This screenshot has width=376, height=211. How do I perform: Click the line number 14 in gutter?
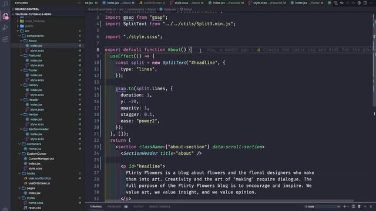coord(96,89)
